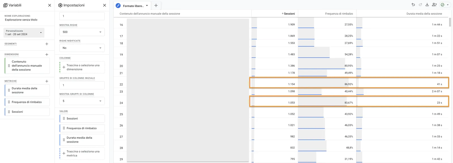
Task: Click the bounce rate 83,67% in row 24
Action: pos(349,103)
